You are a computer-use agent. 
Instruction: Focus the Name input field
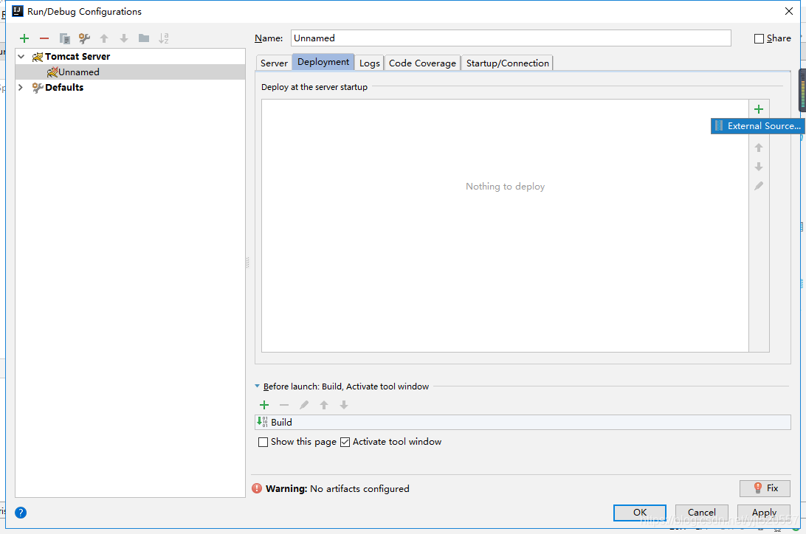(511, 38)
